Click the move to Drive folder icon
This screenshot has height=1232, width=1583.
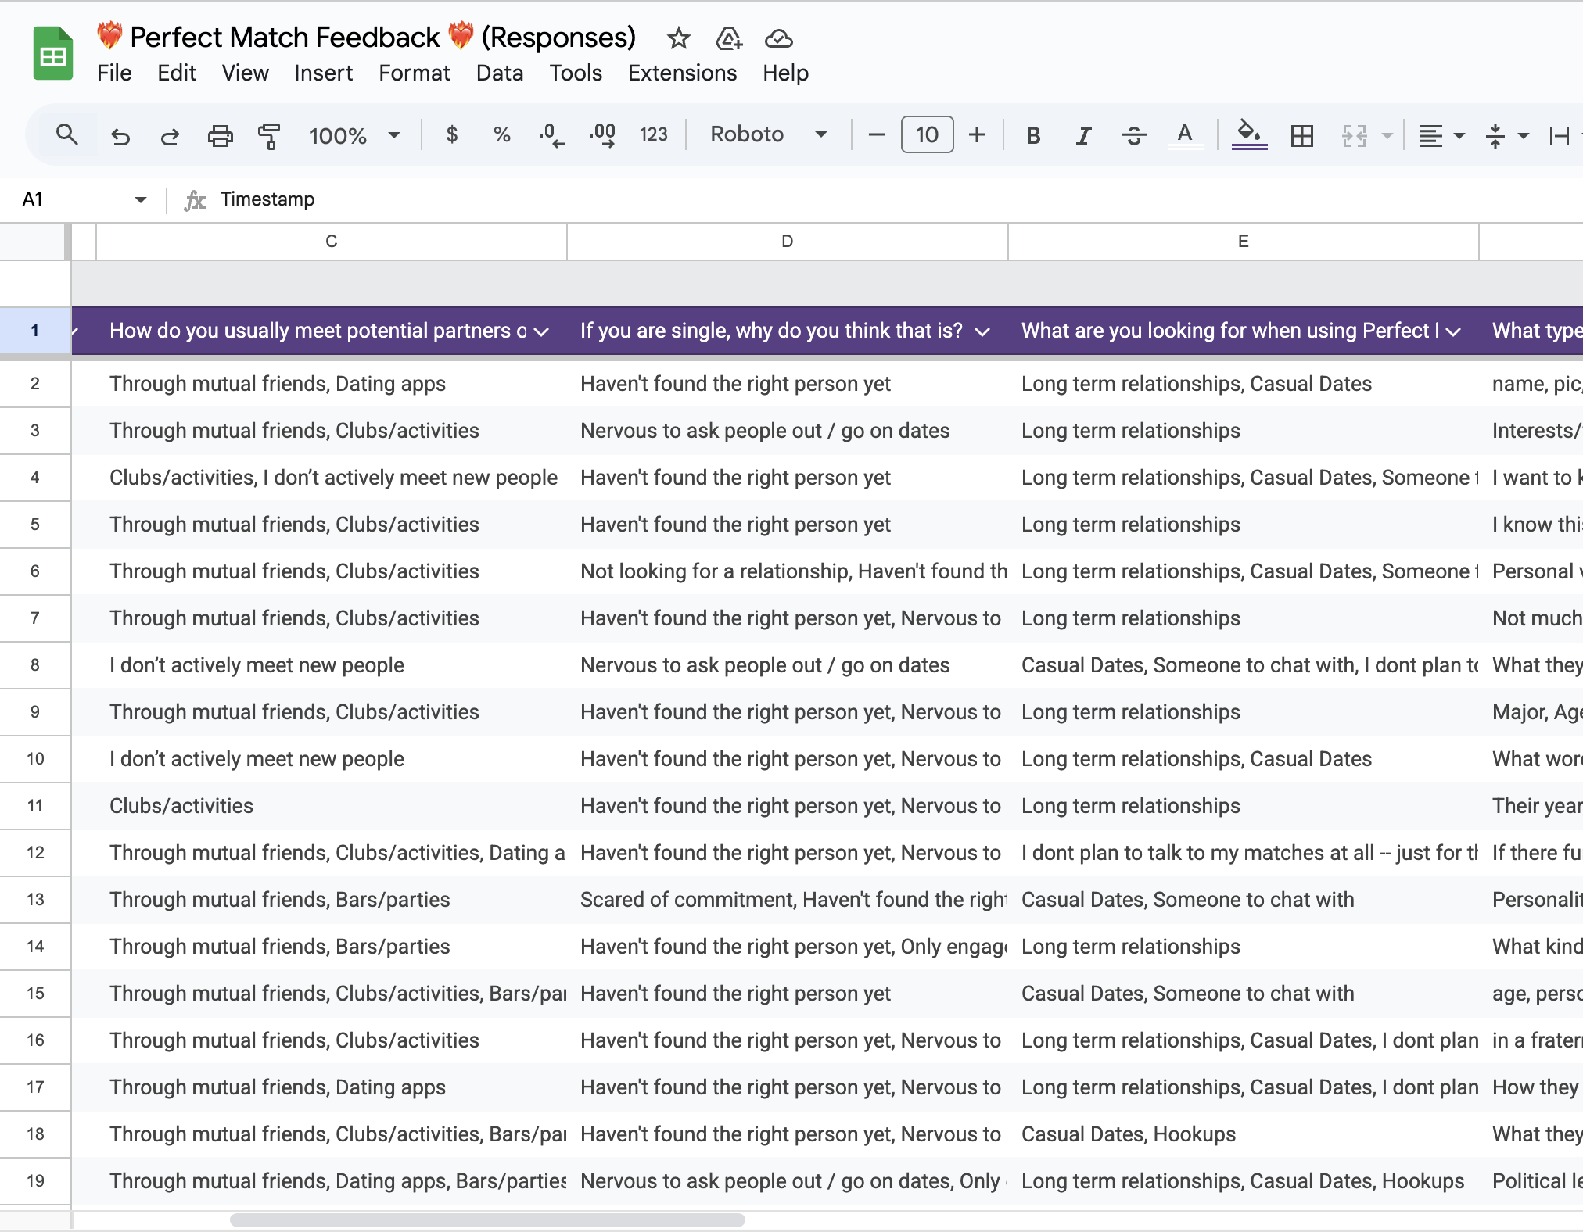[x=728, y=38]
